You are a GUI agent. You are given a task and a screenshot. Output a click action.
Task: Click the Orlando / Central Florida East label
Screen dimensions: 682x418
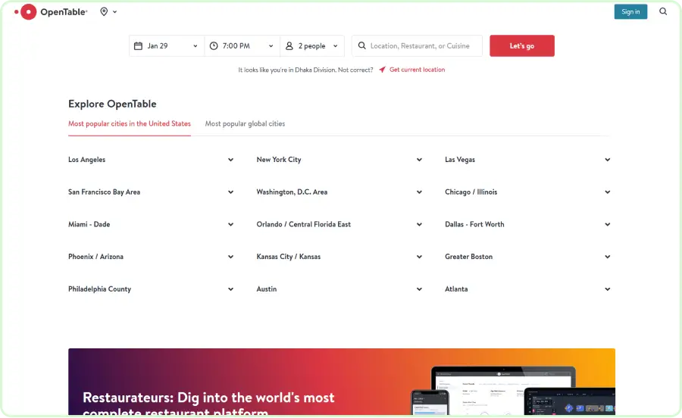click(x=304, y=225)
